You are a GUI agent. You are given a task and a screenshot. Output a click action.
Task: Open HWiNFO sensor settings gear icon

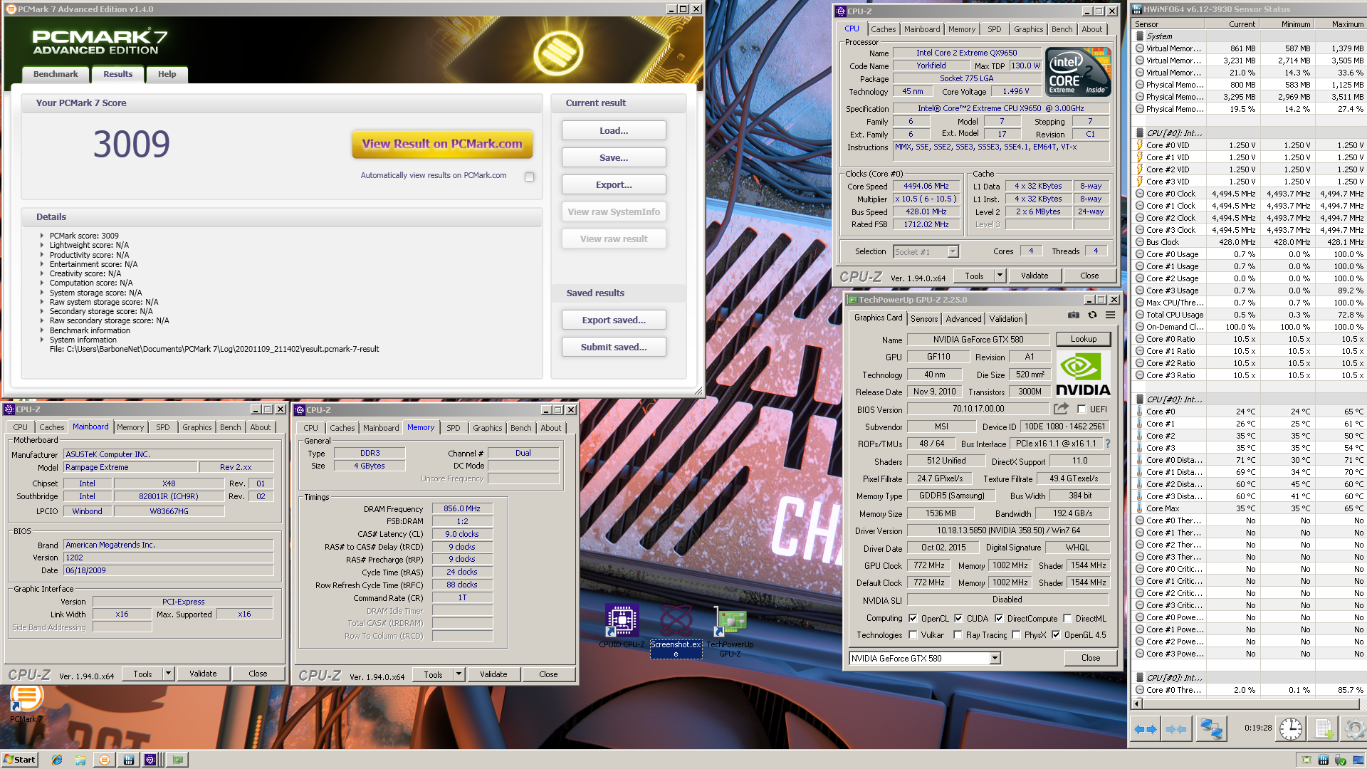pyautogui.click(x=1354, y=729)
